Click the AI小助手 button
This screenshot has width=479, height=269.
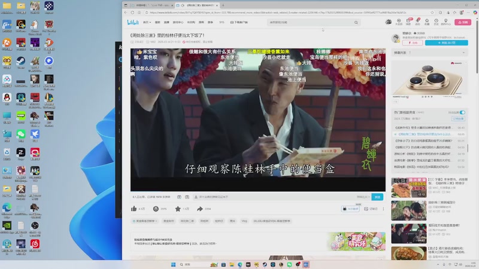pos(350,209)
